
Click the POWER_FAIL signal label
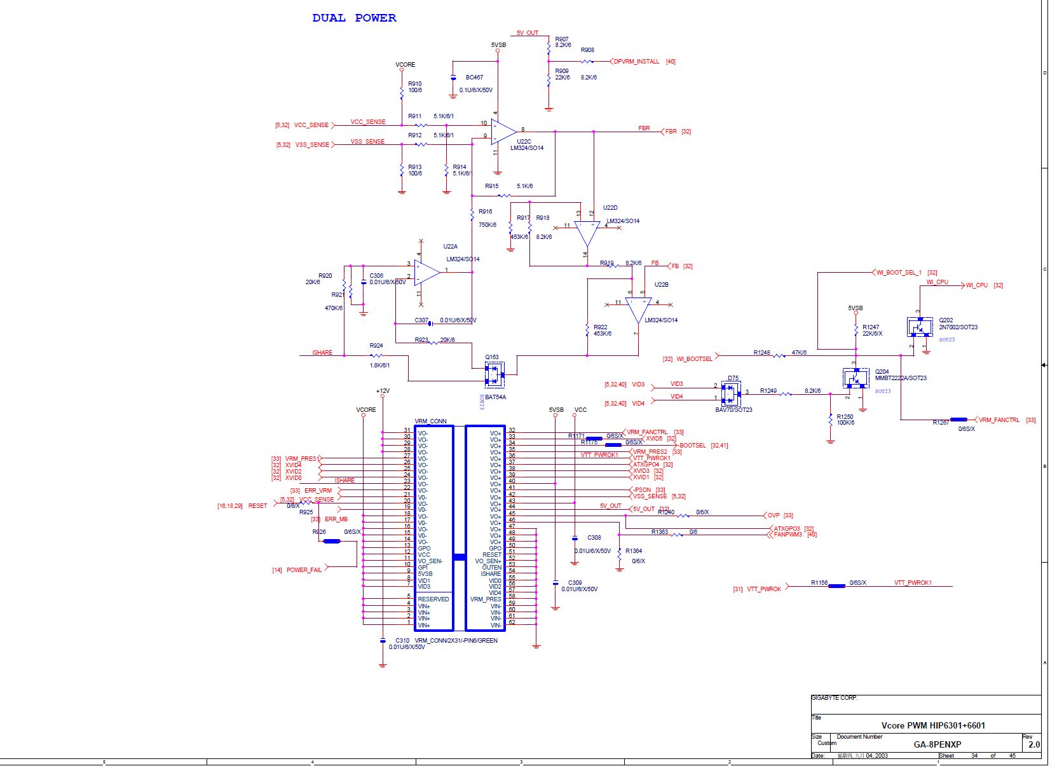tap(304, 570)
